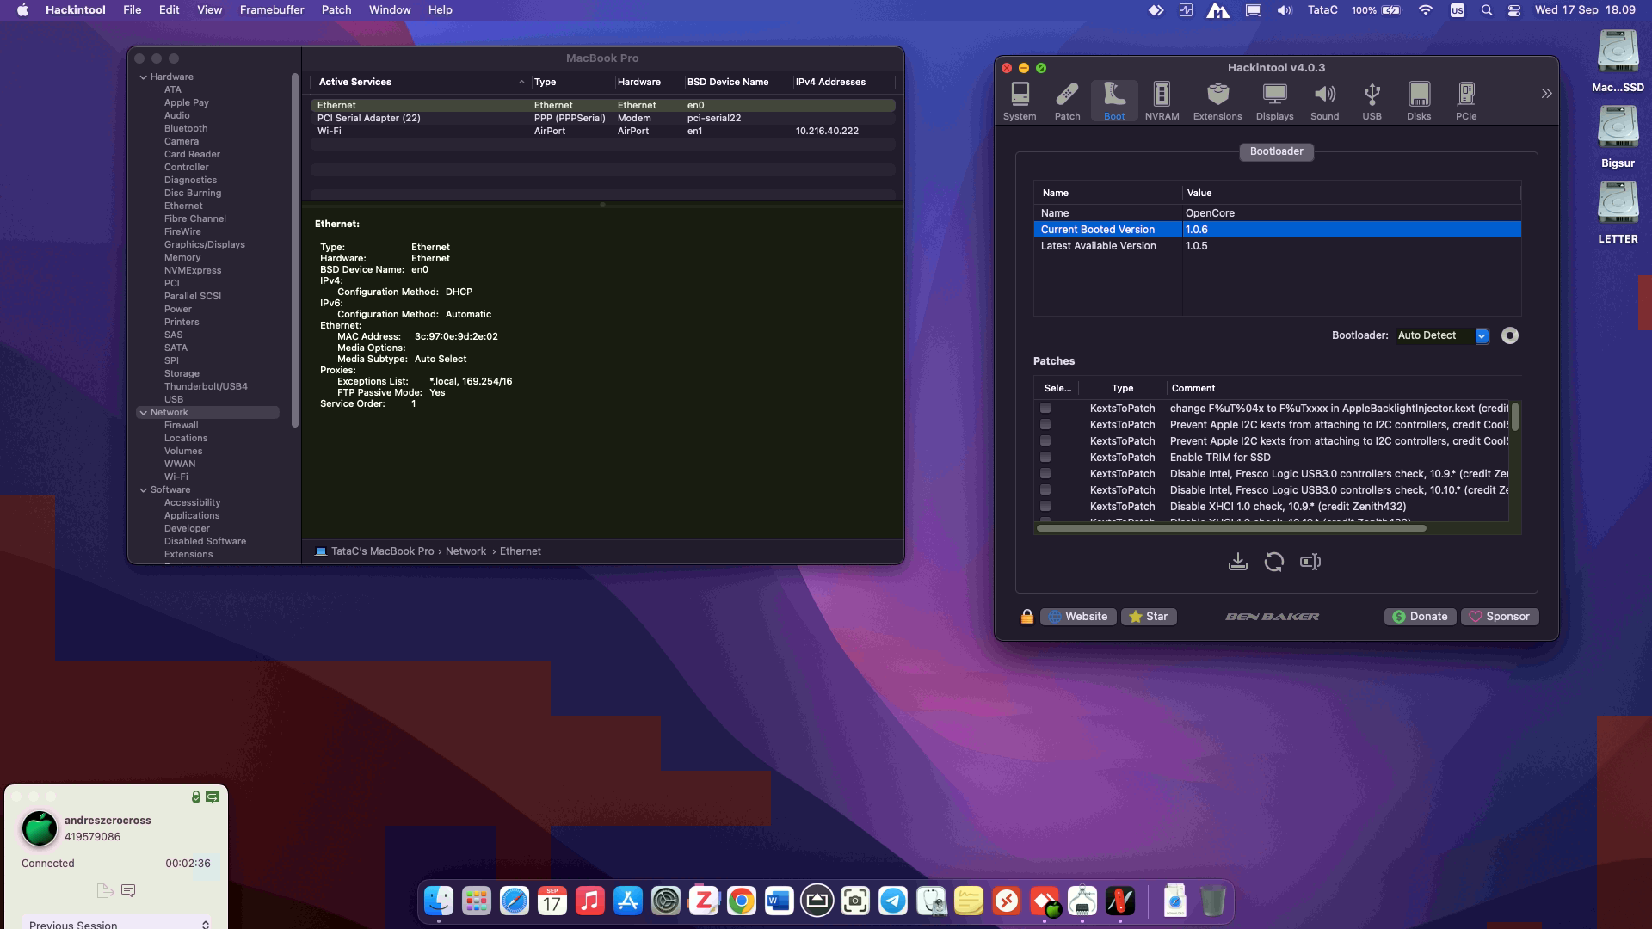Click the lock icon beside the Website button
The height and width of the screenshot is (929, 1652).
pyautogui.click(x=1026, y=617)
